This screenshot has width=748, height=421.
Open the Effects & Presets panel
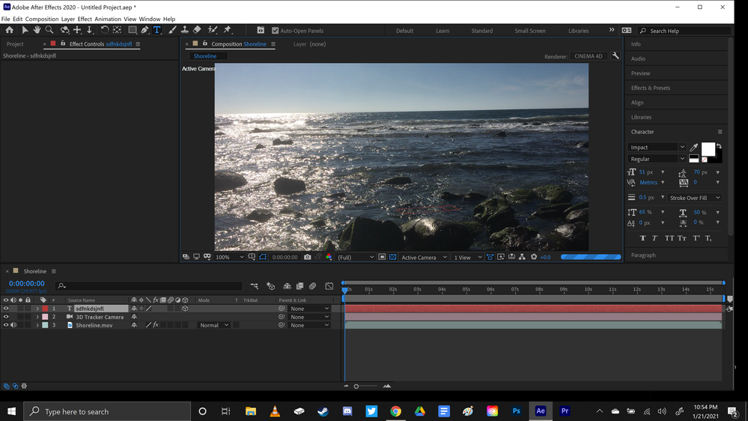651,88
